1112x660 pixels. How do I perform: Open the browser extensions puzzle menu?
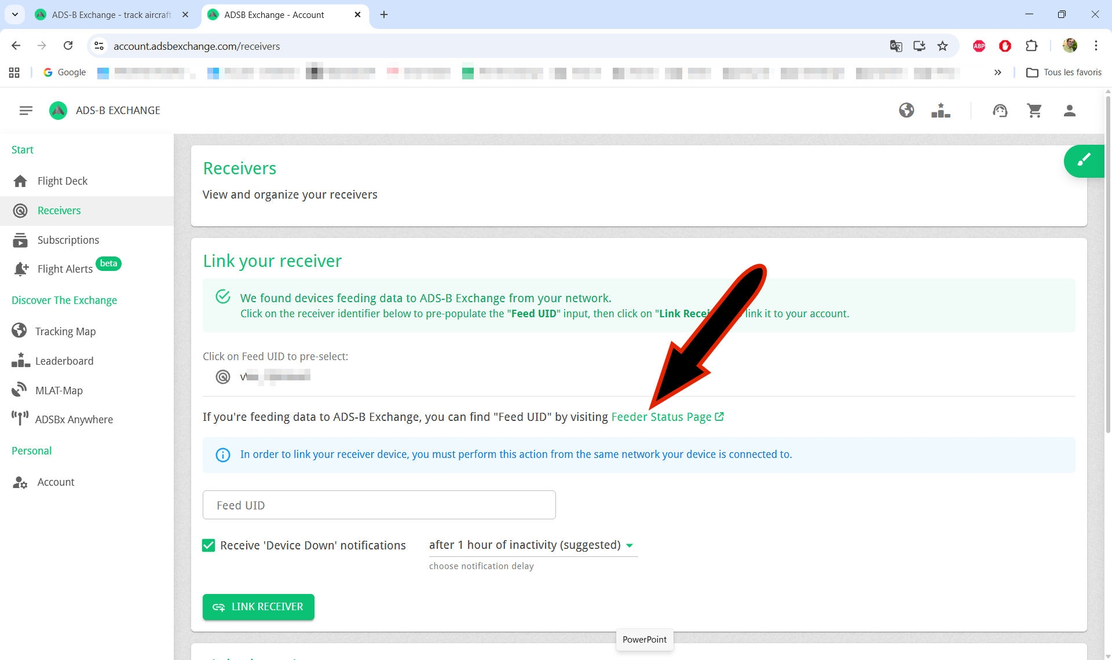click(1031, 46)
